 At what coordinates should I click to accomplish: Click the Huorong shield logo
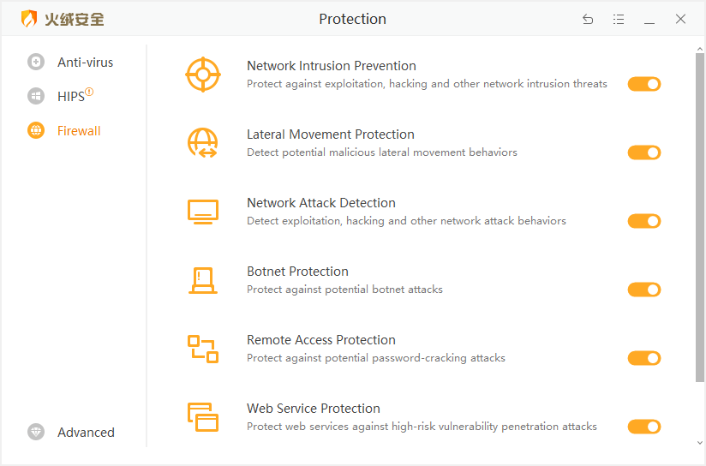tap(29, 19)
